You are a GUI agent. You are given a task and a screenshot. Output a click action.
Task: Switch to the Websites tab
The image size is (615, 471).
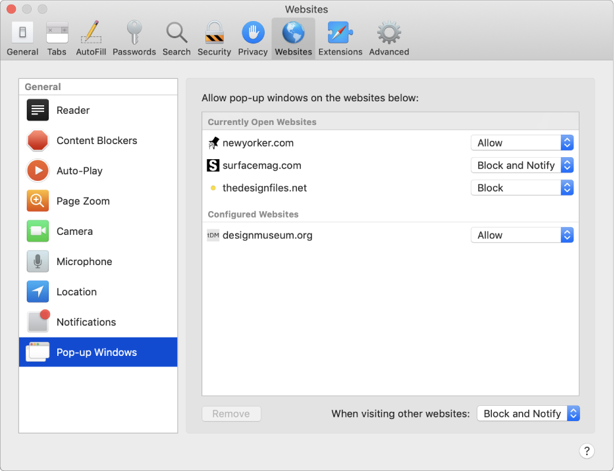pyautogui.click(x=294, y=38)
